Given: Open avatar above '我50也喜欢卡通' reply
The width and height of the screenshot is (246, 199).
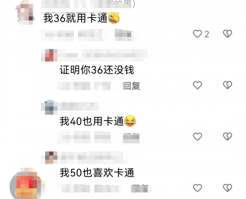Looking at the screenshot, I should (x=50, y=158).
